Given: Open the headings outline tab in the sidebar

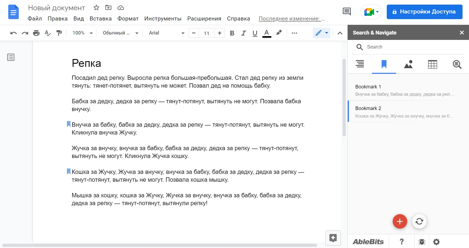Looking at the screenshot, I should [360, 64].
